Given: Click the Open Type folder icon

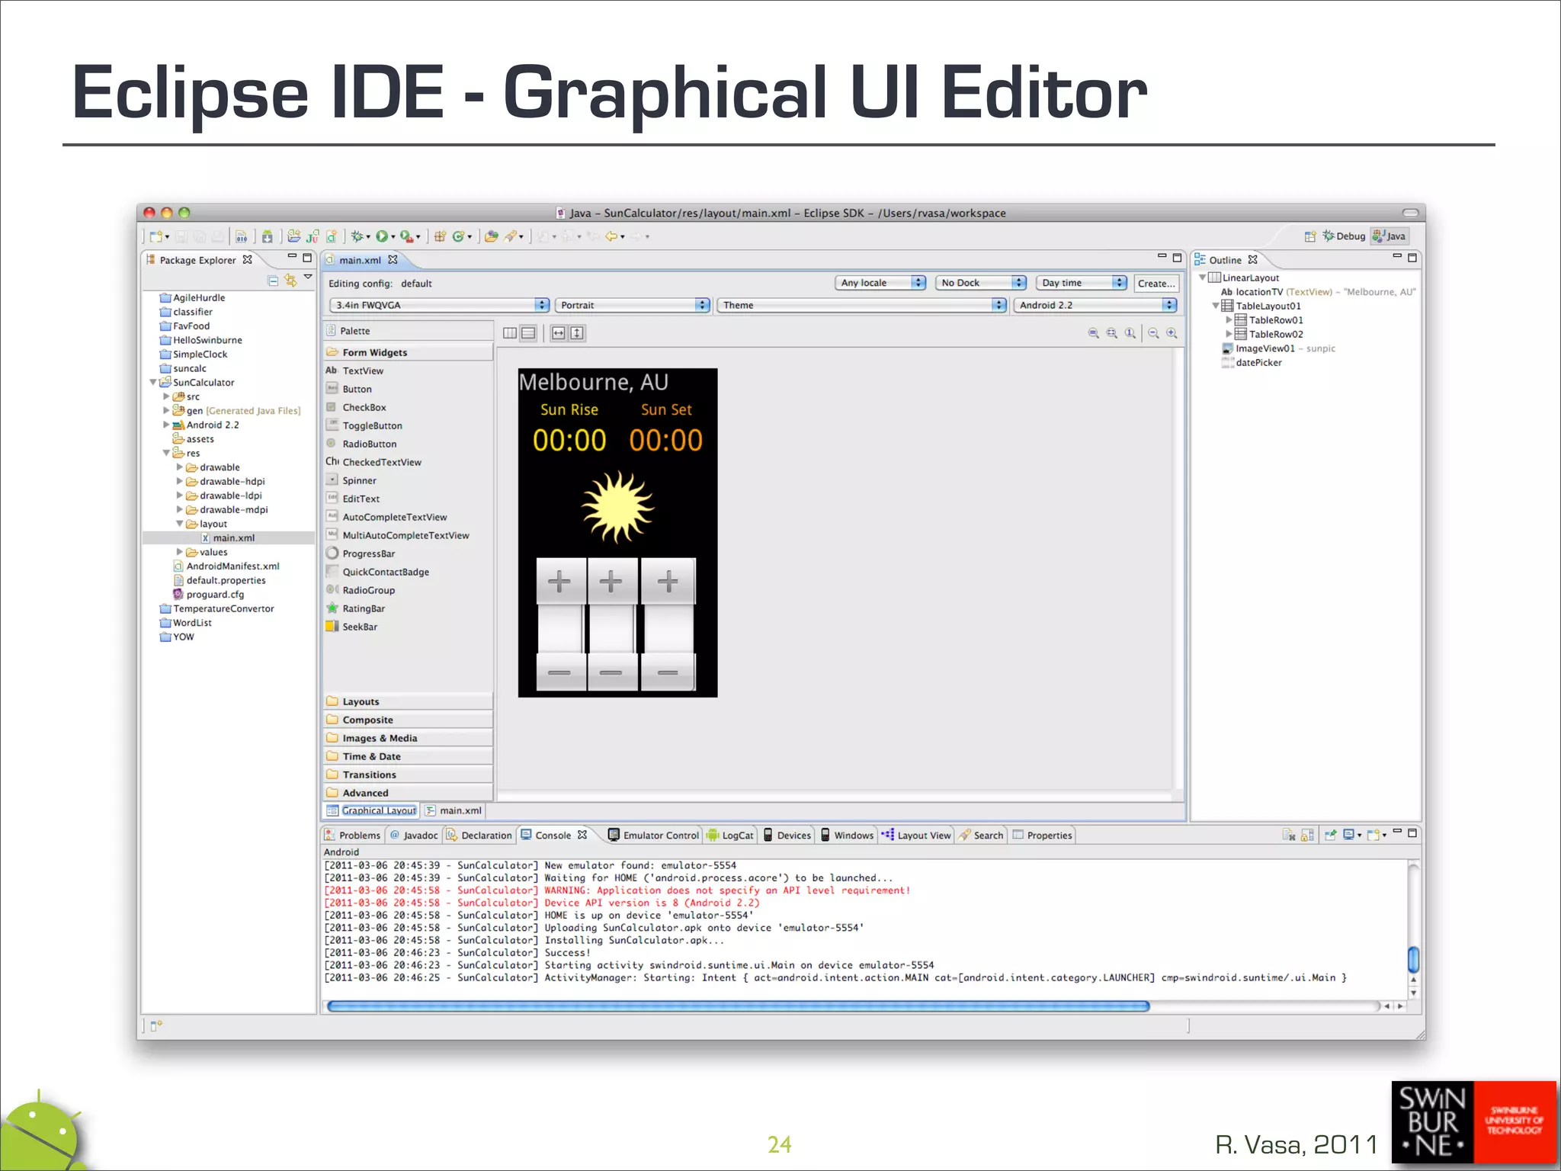Looking at the screenshot, I should [x=492, y=236].
